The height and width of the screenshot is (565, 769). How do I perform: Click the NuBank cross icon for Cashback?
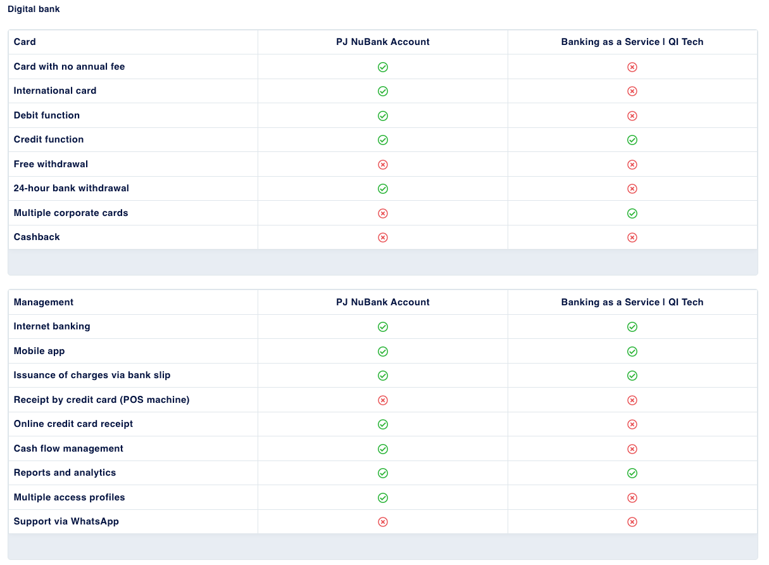[x=383, y=238]
